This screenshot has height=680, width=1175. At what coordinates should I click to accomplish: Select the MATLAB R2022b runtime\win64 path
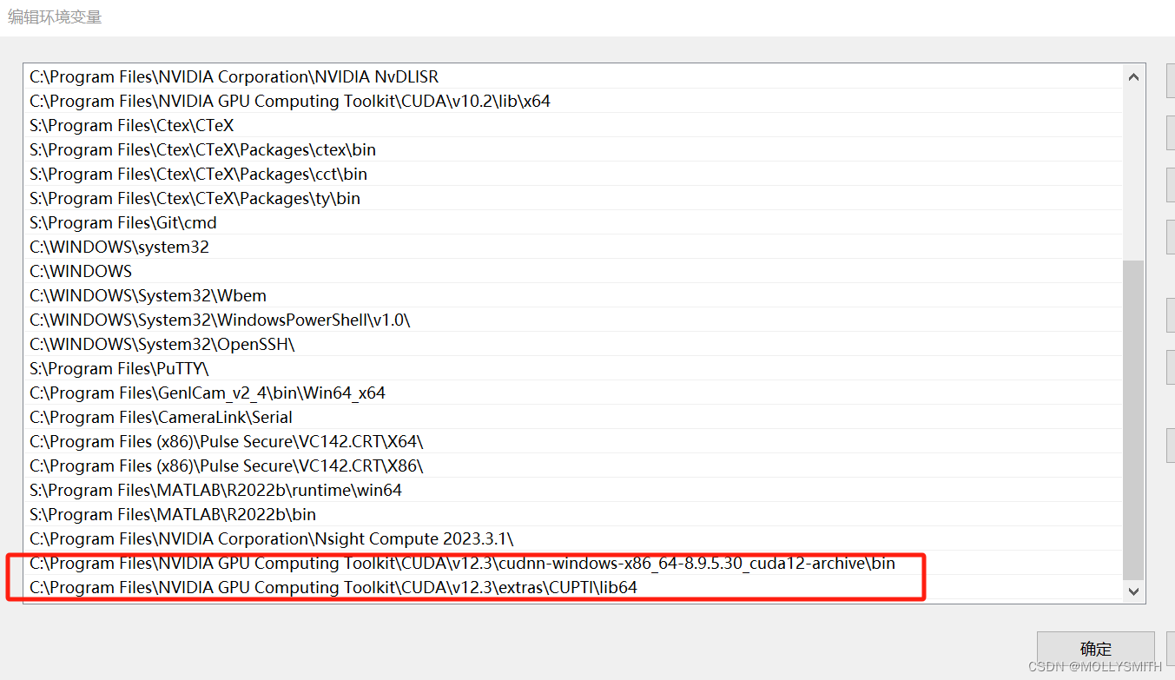coord(573,490)
